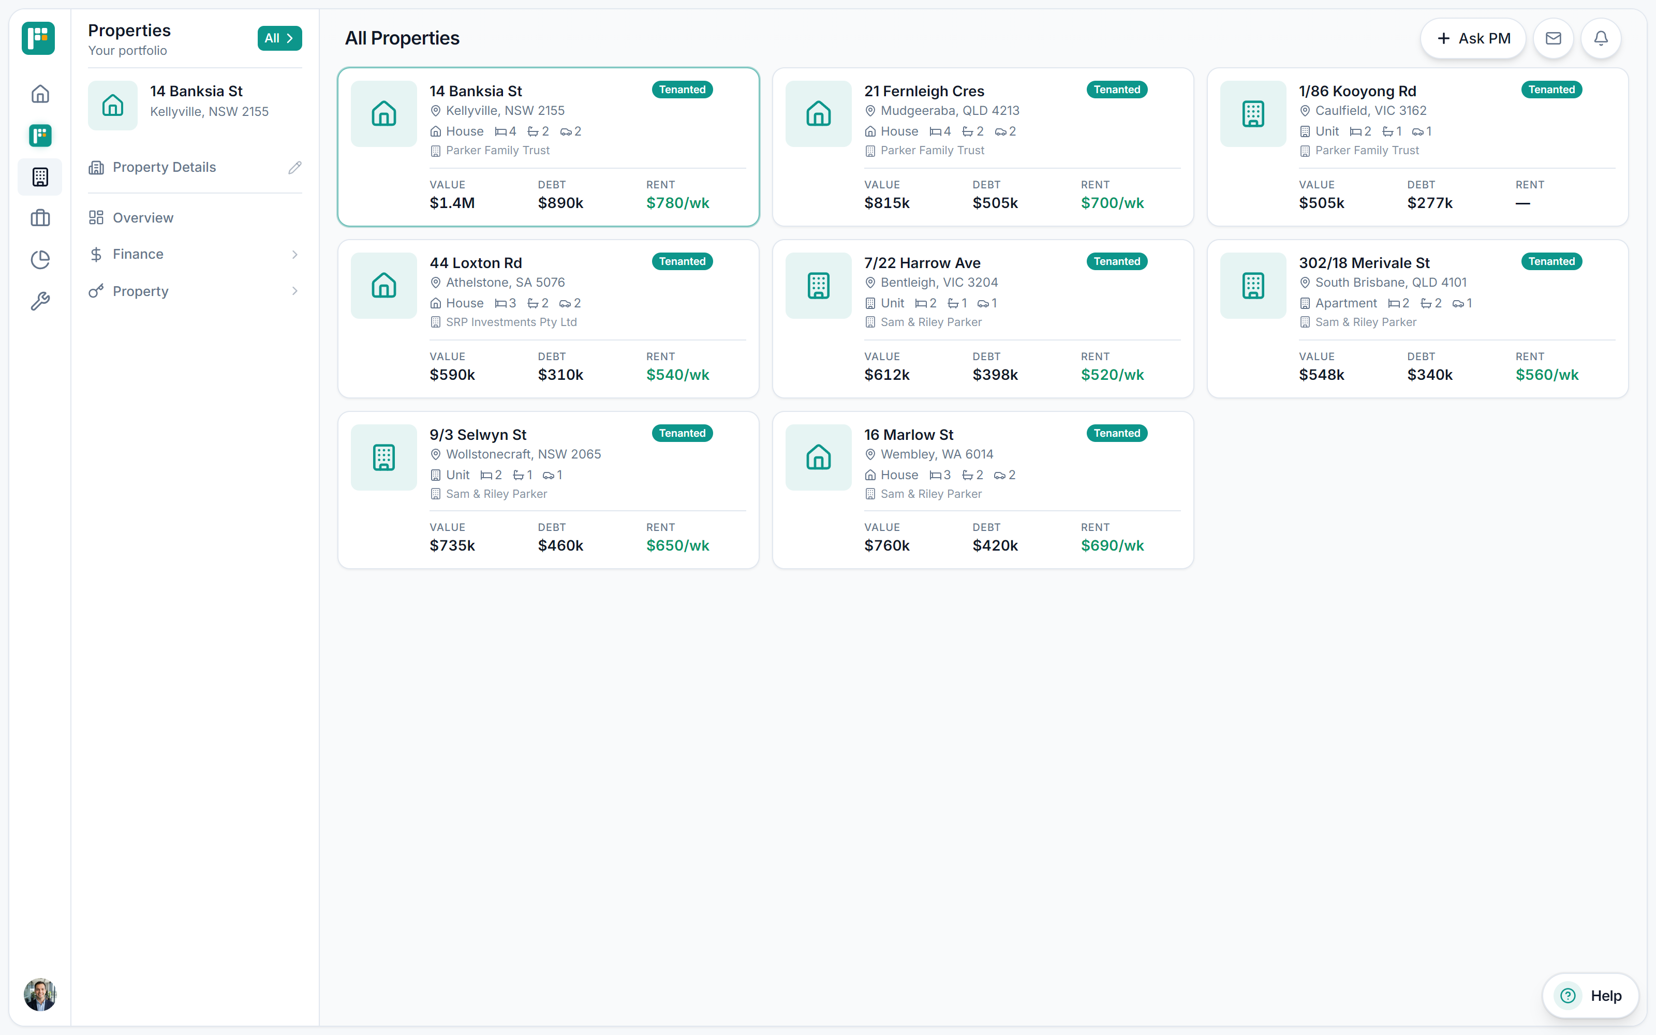Open the Home icon in left rail
This screenshot has height=1035, width=1656.
tap(40, 94)
